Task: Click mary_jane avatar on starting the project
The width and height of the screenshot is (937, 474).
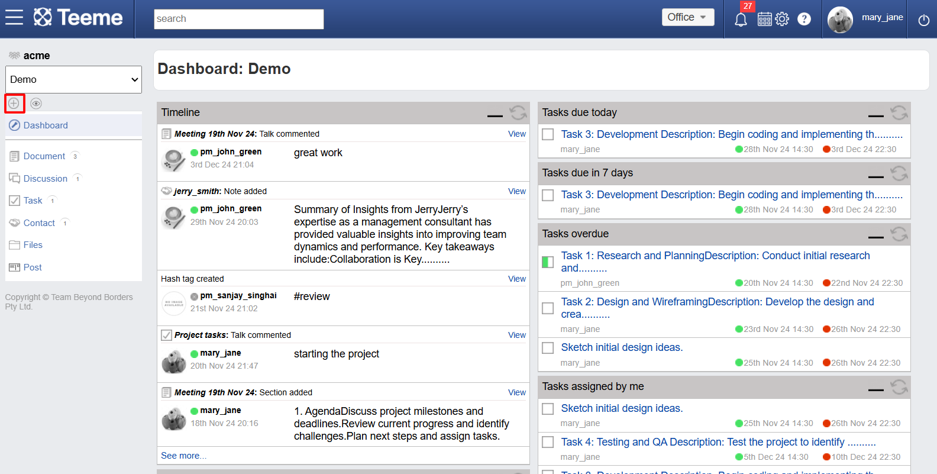Action: pyautogui.click(x=174, y=361)
